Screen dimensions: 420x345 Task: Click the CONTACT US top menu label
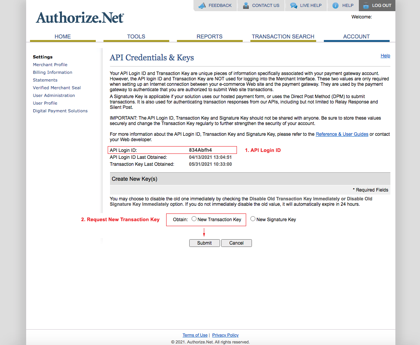[x=265, y=5]
